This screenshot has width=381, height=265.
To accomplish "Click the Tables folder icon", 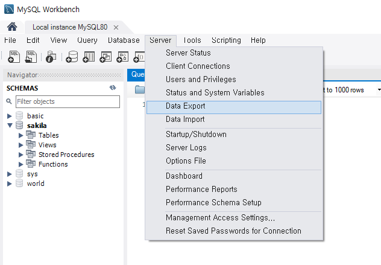I will 31,135.
